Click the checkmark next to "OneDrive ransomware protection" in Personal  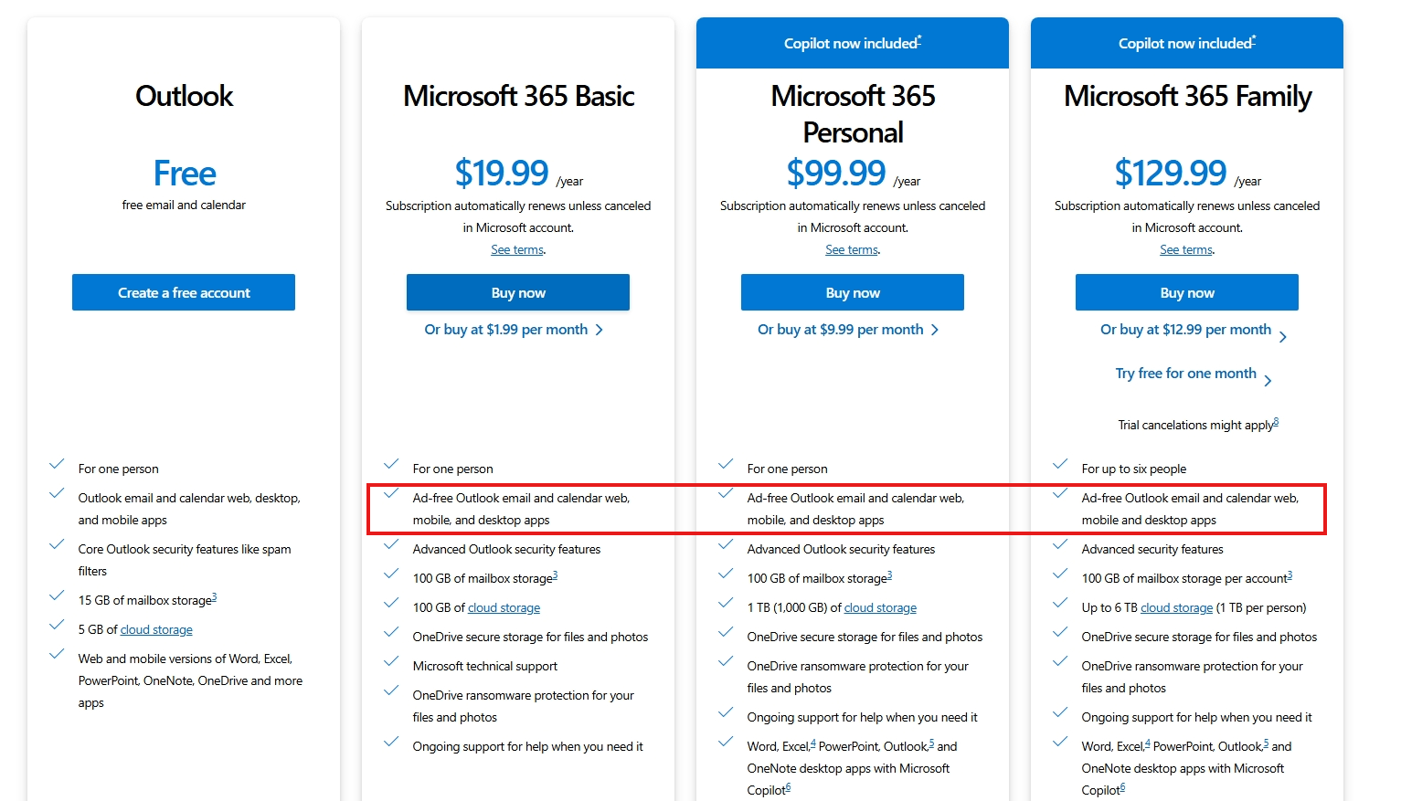point(726,662)
